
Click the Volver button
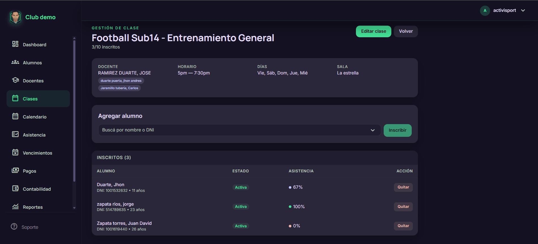406,31
